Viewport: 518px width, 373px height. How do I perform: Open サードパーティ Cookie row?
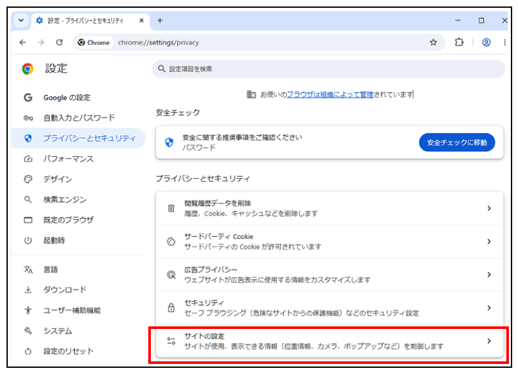pos(330,242)
